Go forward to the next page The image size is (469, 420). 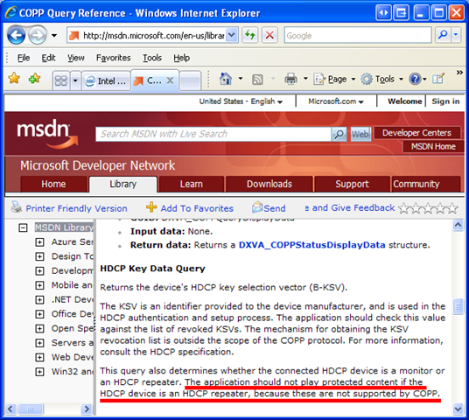click(38, 35)
